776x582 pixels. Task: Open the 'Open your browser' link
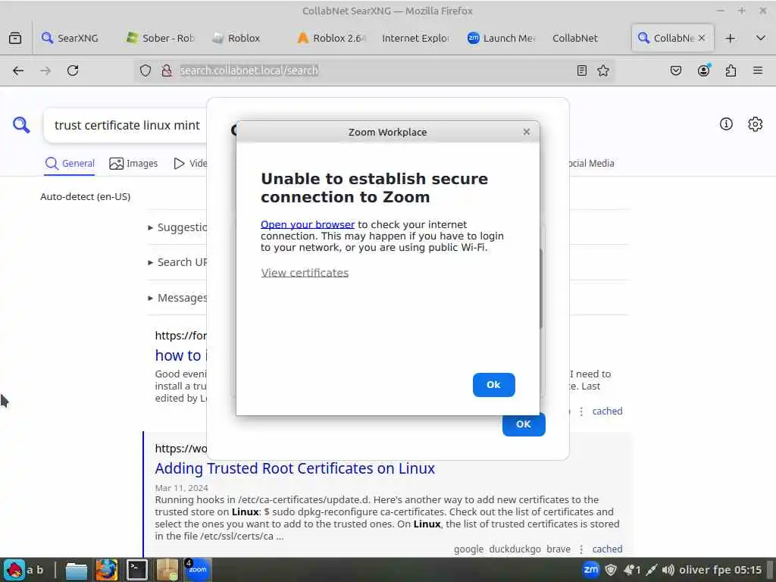[308, 224]
